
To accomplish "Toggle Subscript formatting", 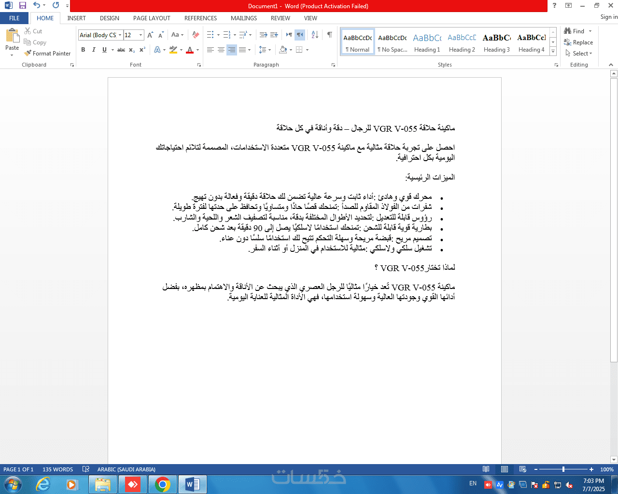I will pyautogui.click(x=132, y=50).
